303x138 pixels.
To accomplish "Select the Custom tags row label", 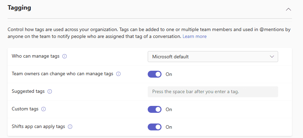I will coord(25,109).
